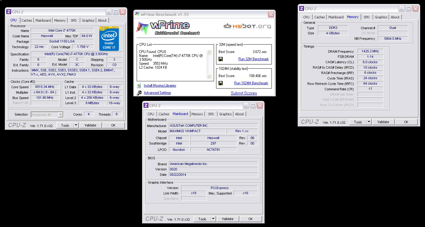Click the Tools button in the CPU window

[65, 125]
